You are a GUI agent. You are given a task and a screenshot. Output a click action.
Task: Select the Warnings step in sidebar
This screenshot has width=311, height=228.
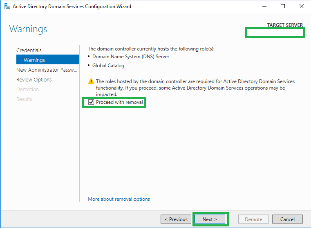pos(47,59)
